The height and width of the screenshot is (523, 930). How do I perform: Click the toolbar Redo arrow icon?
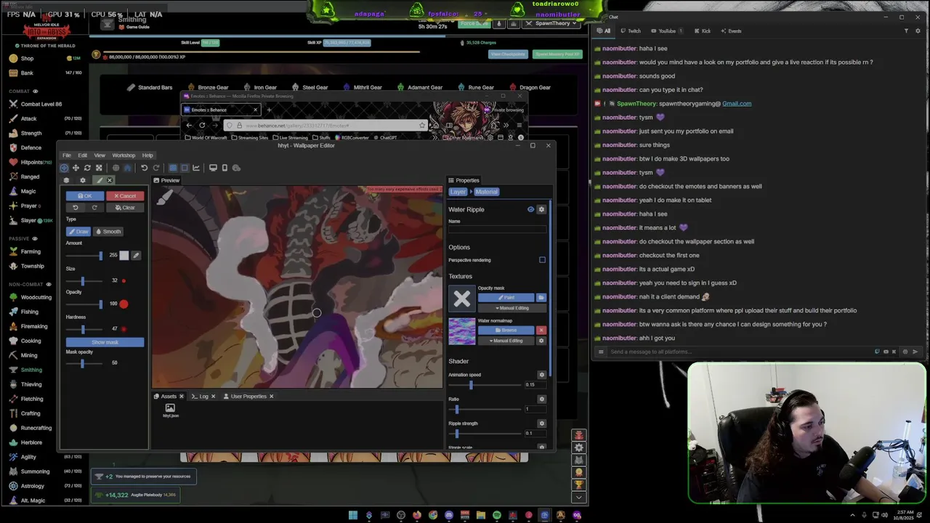(155, 168)
